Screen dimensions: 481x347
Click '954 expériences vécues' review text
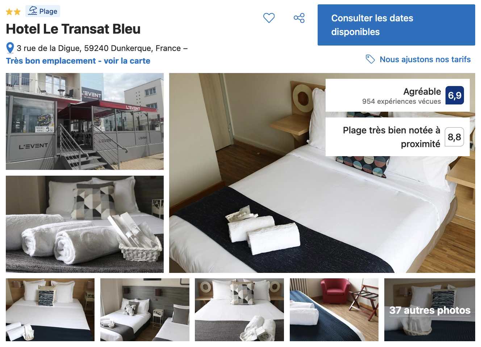tap(401, 102)
